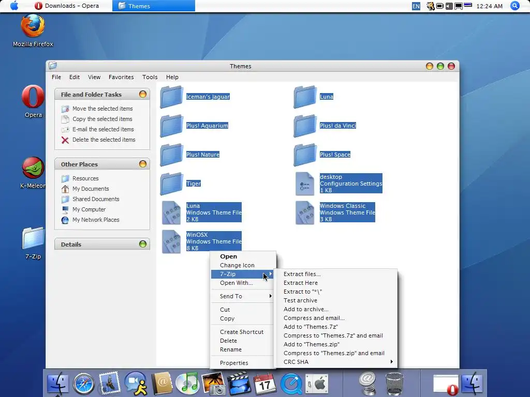530x397 pixels.
Task: Click the iChat dock icon
Action: (136, 383)
